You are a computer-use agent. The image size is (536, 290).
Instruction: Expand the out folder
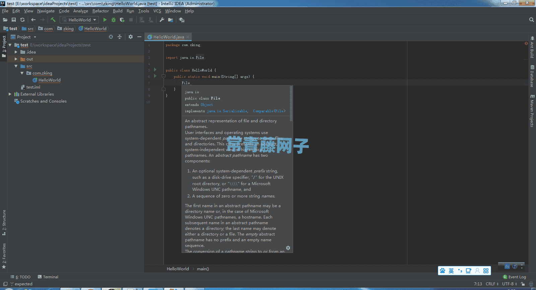(x=16, y=59)
